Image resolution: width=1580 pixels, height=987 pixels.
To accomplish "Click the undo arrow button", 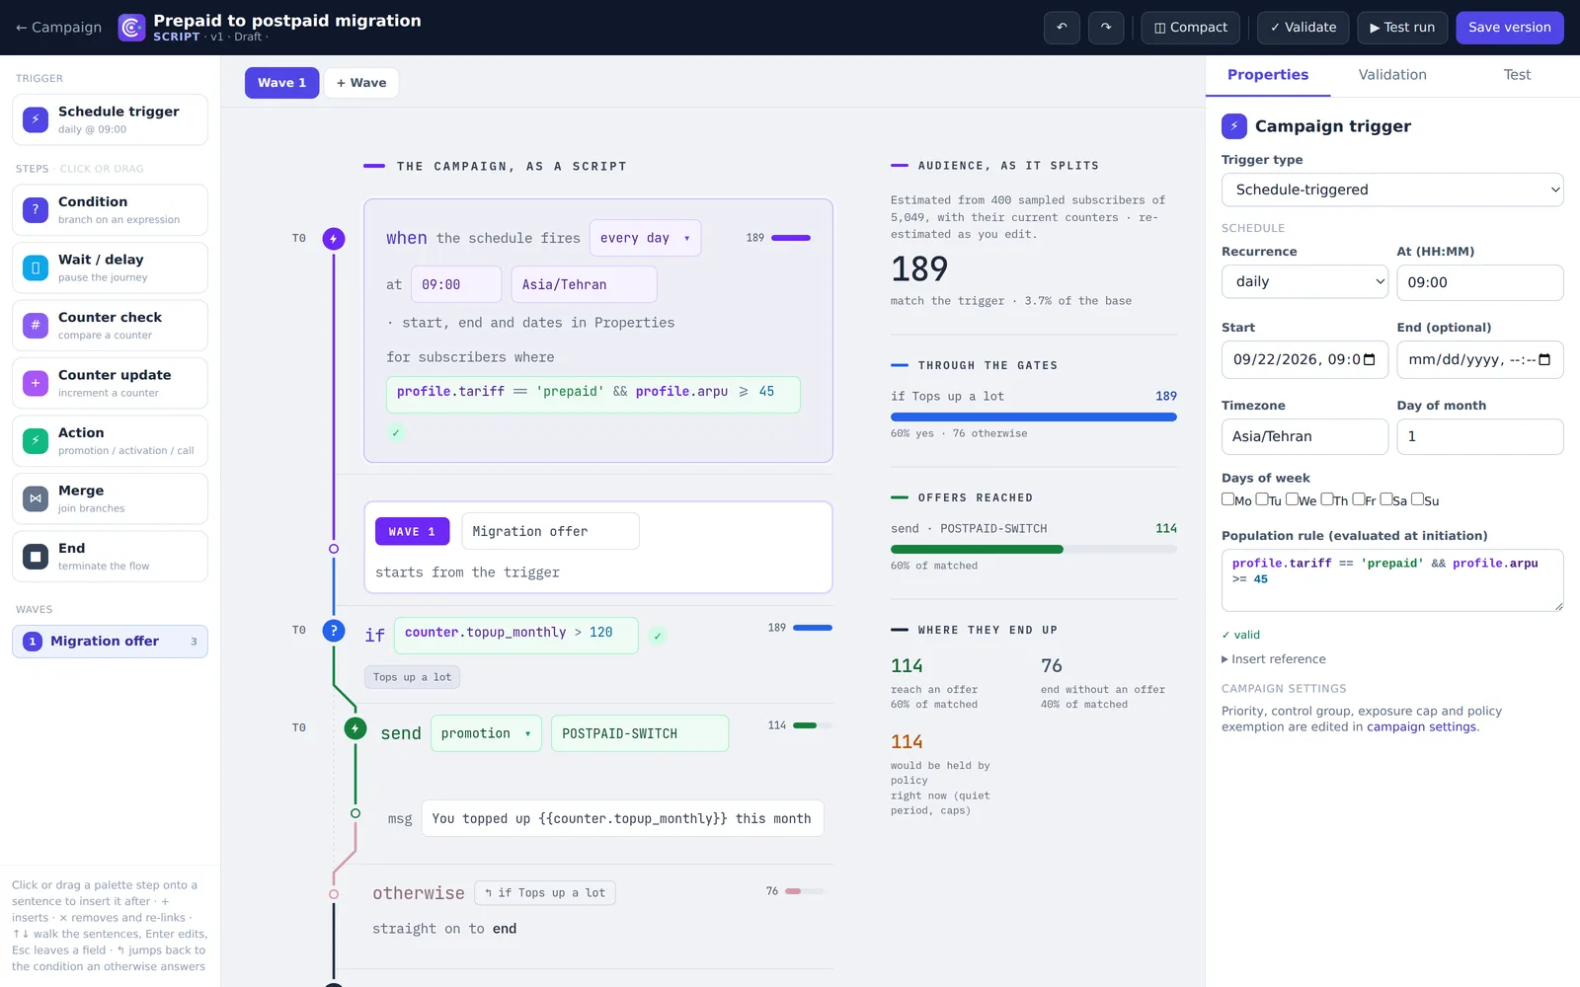I will (1062, 28).
